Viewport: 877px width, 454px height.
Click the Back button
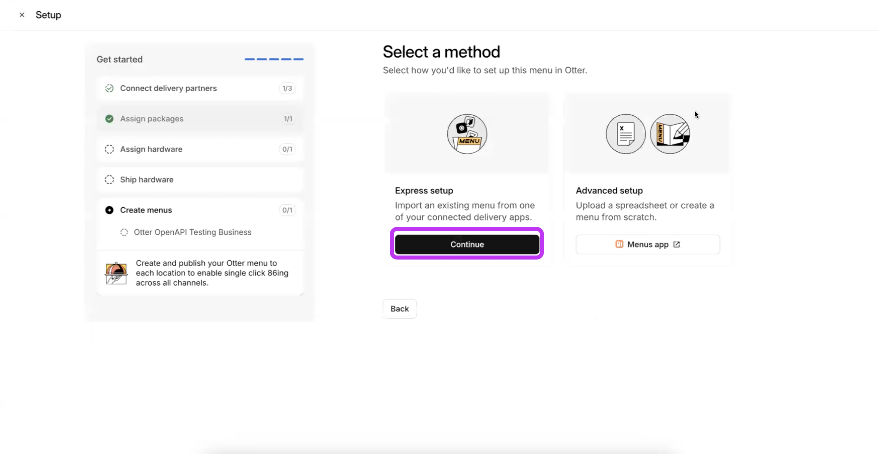[399, 309]
